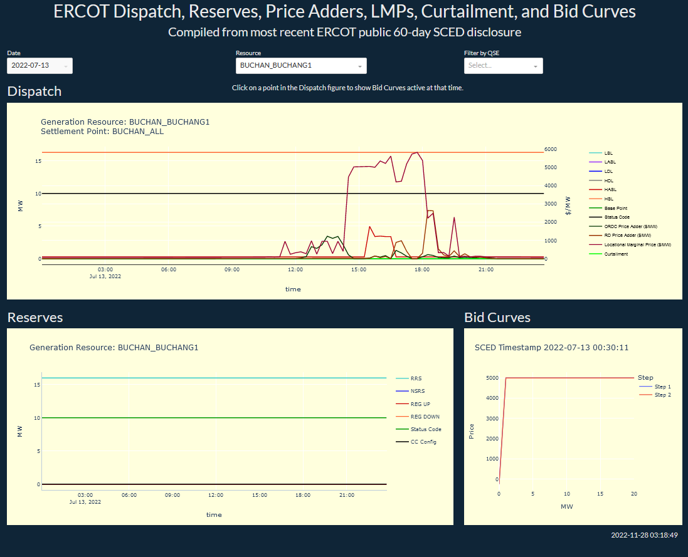Click the 'MW' x-axis label in Bid Curves
The height and width of the screenshot is (557, 688).
(567, 507)
